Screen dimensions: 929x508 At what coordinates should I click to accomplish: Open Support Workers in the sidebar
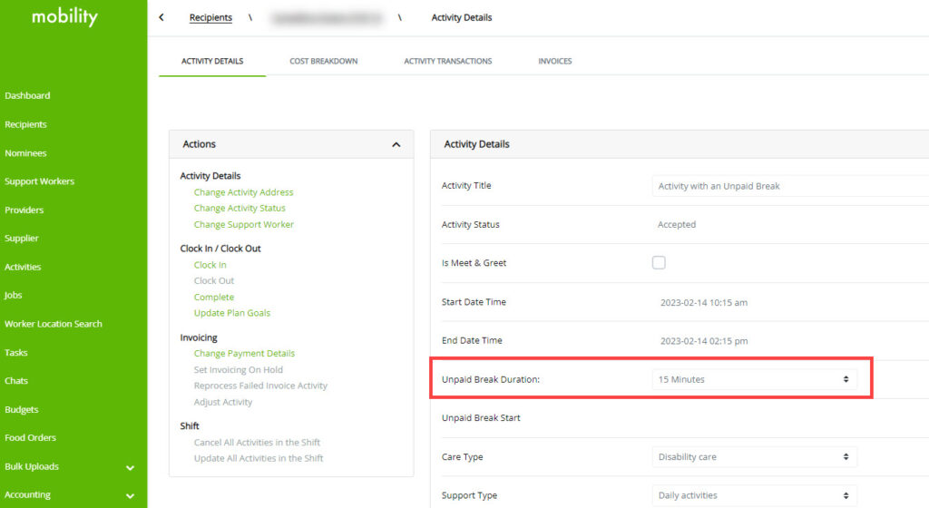tap(39, 181)
